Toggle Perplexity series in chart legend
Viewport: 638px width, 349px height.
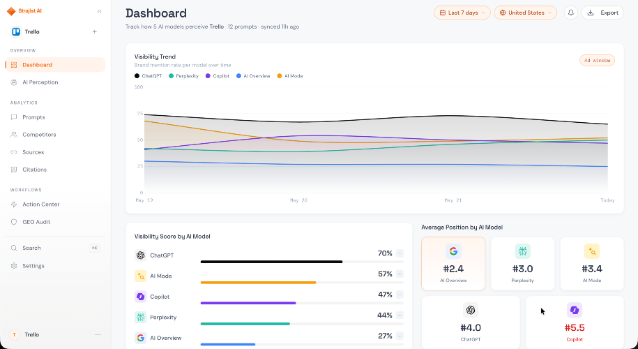pos(183,76)
